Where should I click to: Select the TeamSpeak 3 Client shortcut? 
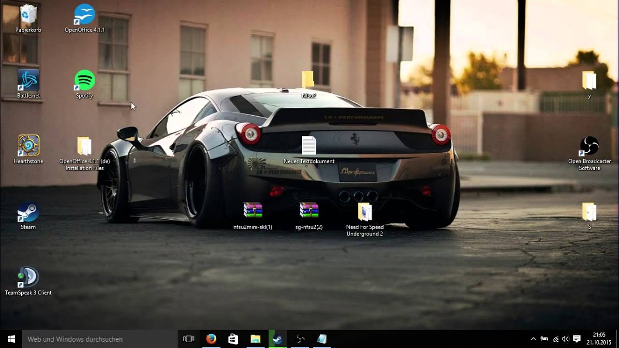click(28, 281)
